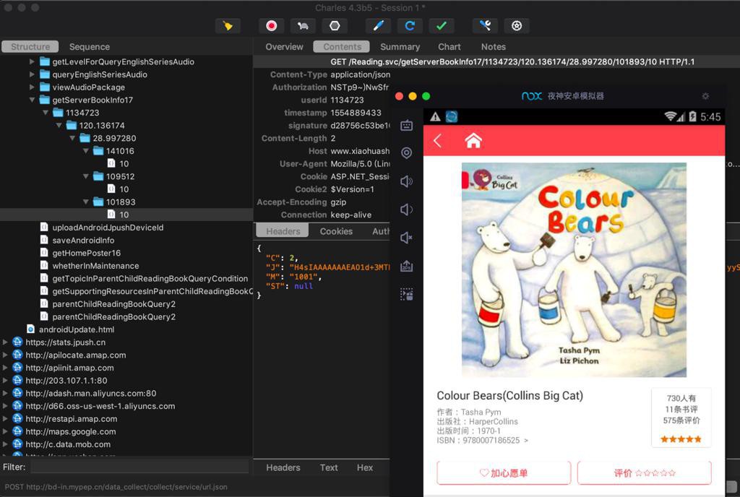
Task: Tap the Colour Bears book cover
Action: click(574, 269)
